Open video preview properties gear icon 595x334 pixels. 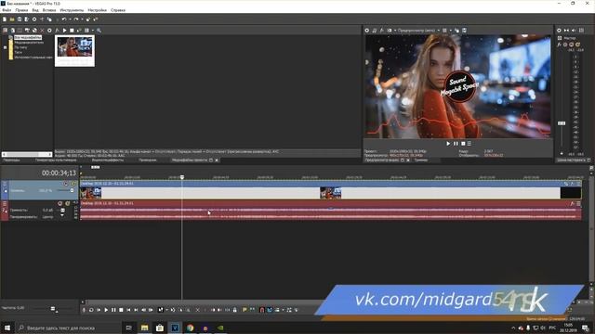367,31
